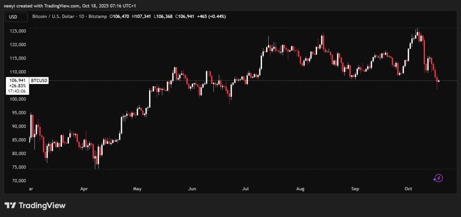The width and height of the screenshot is (461, 217).
Task: Select the Oct label on time axis
Action: click(408, 189)
